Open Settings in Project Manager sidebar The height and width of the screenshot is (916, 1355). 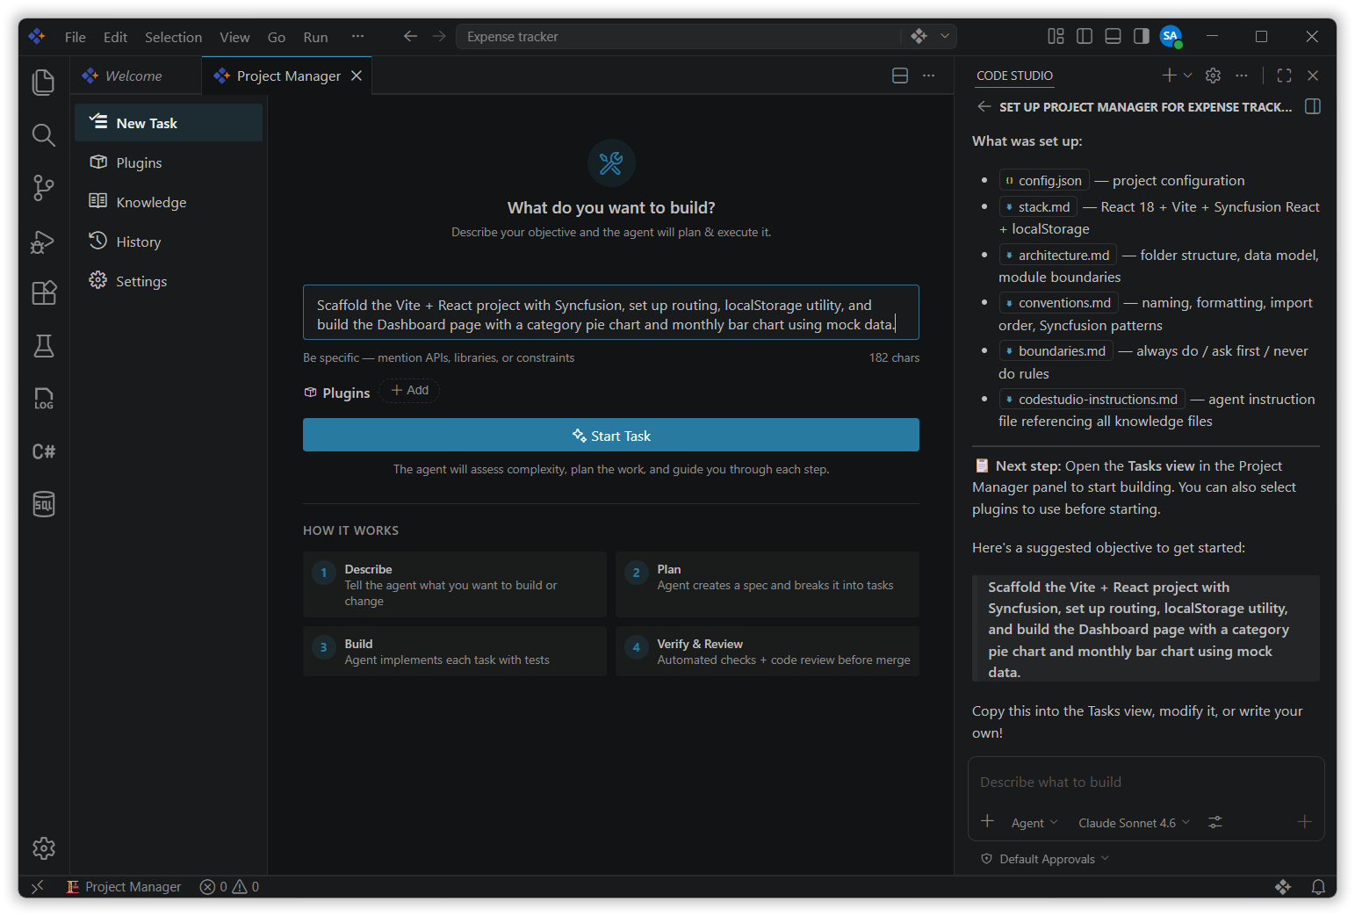169,281
